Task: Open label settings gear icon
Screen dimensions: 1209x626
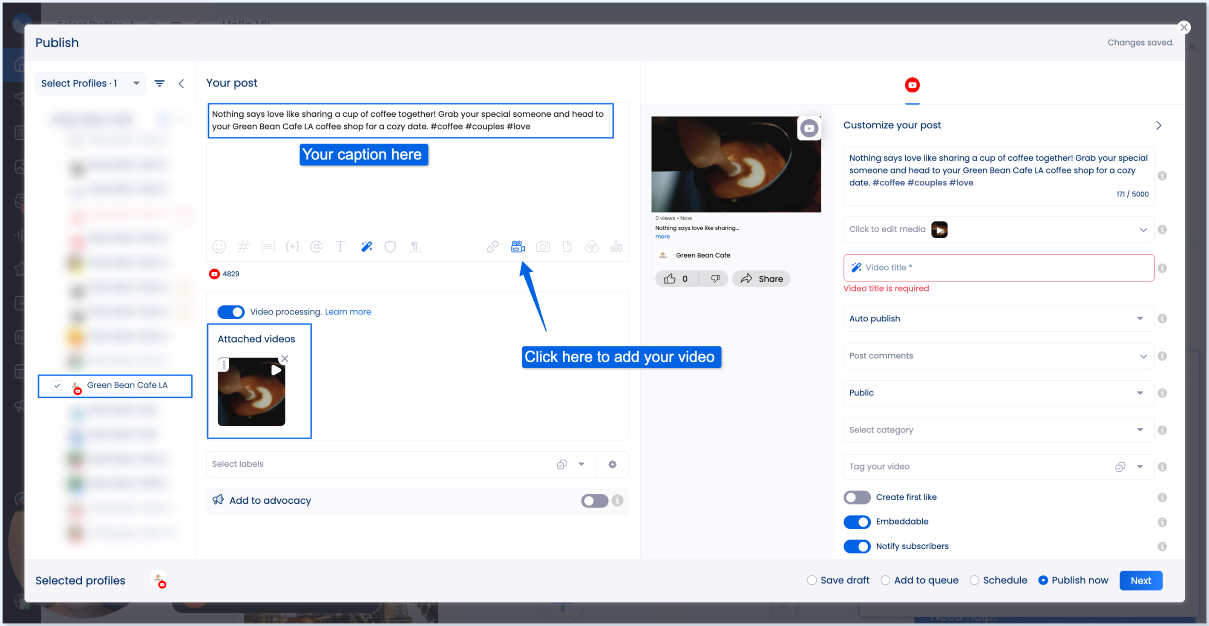Action: pos(613,464)
